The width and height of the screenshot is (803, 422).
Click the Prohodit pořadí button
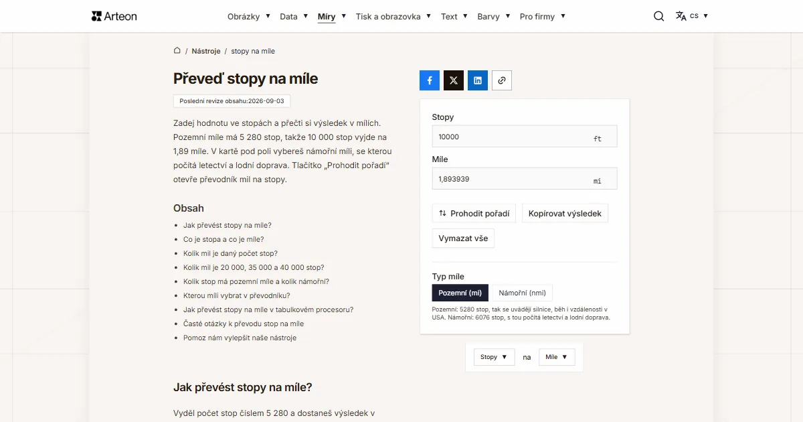pos(474,214)
